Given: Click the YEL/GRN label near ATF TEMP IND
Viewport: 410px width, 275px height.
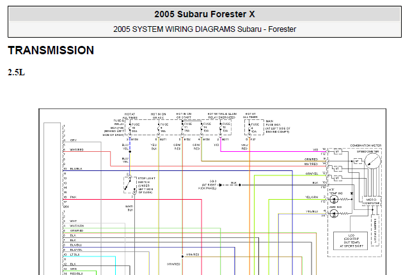Looking at the screenshot, I should [311, 197].
